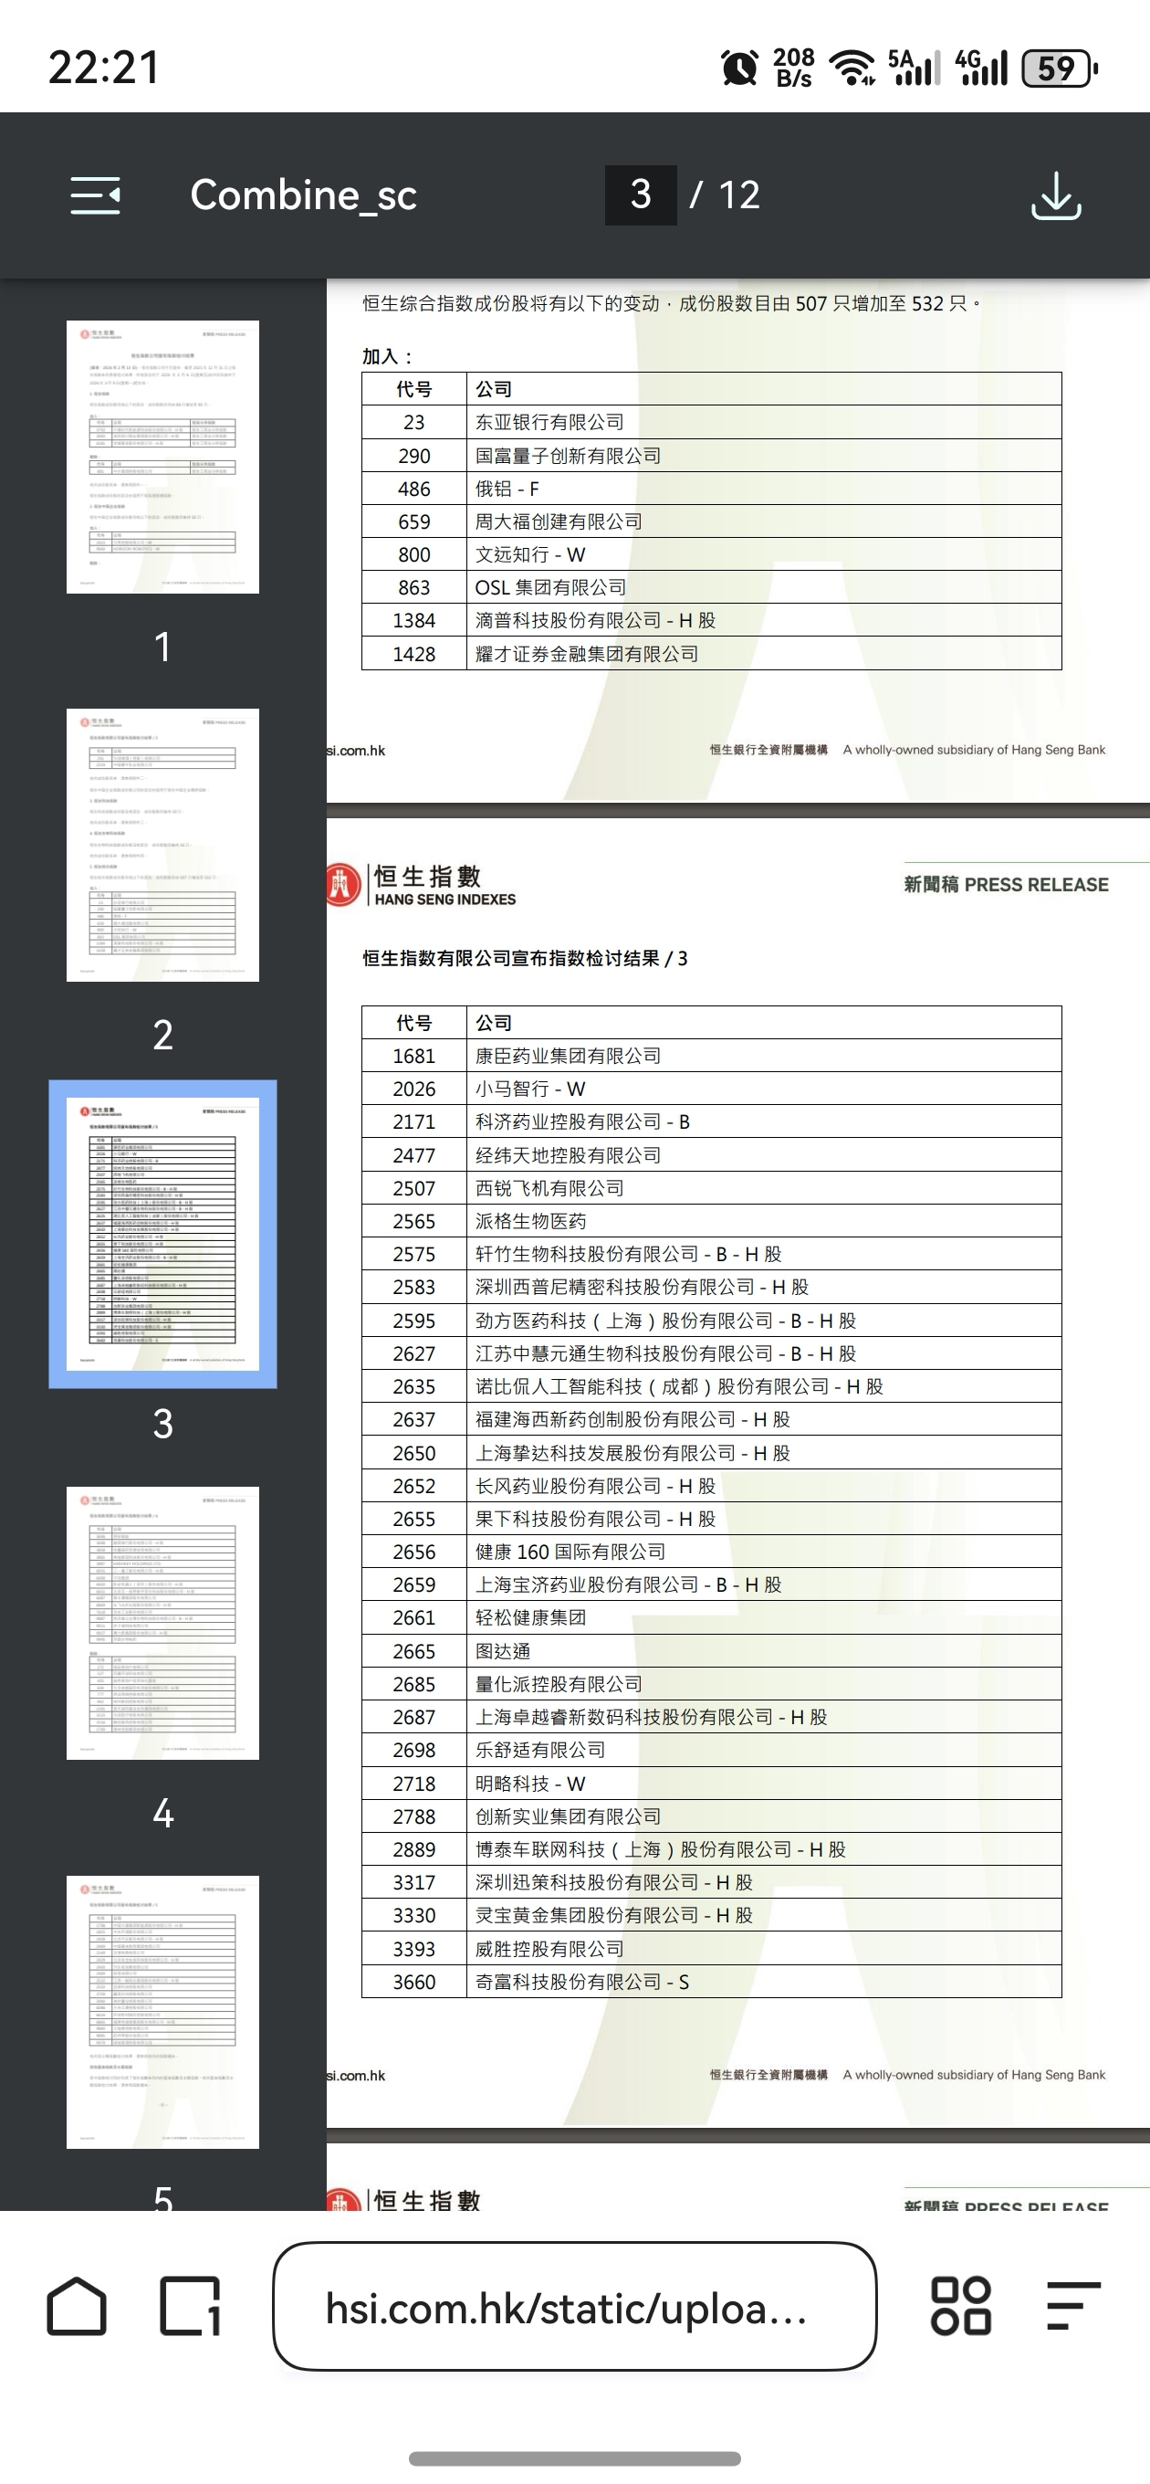Select row 江苏中慧元通生物科技股份有限公司
The width and height of the screenshot is (1150, 2484).
pyautogui.click(x=711, y=1353)
